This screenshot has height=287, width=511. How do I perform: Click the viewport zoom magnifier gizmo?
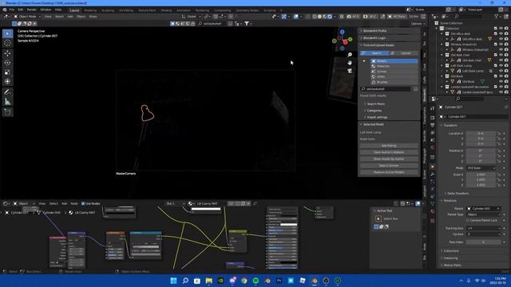point(350,55)
